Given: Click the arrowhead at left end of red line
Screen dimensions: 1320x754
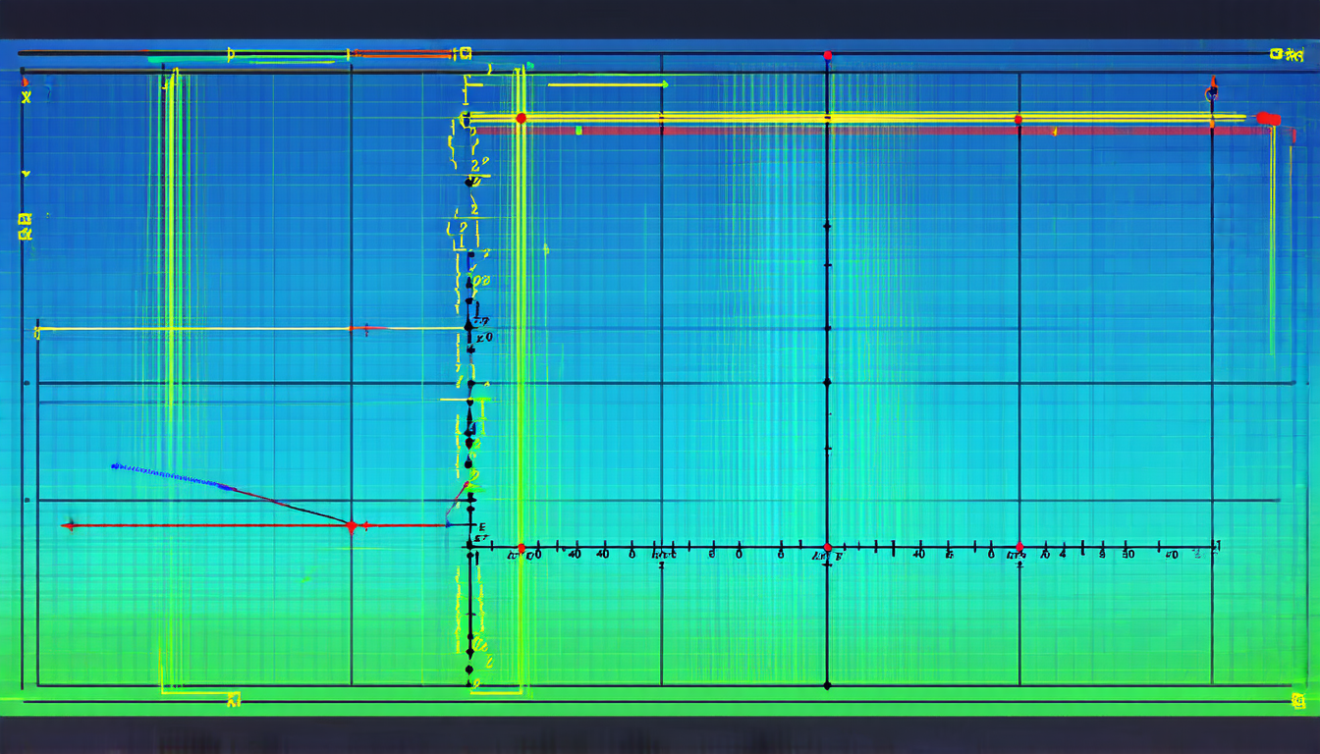Looking at the screenshot, I should (67, 526).
